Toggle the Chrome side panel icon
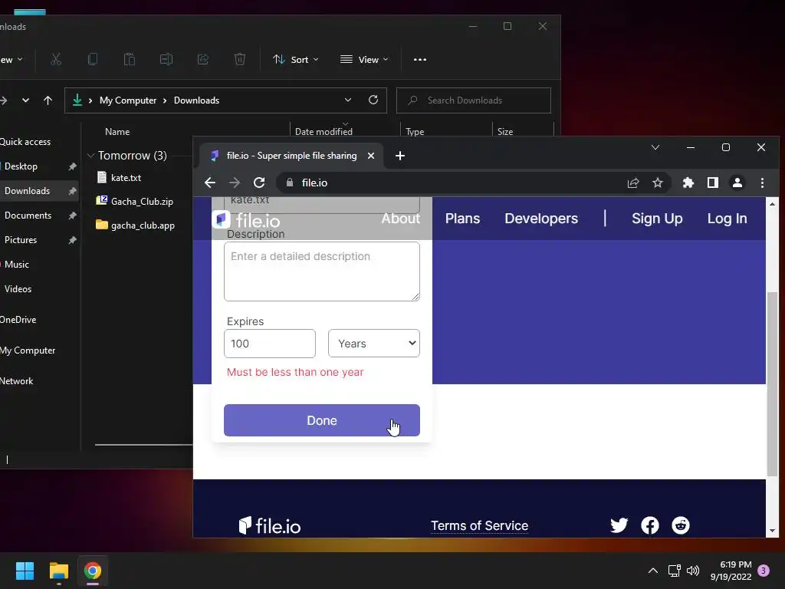 [713, 183]
